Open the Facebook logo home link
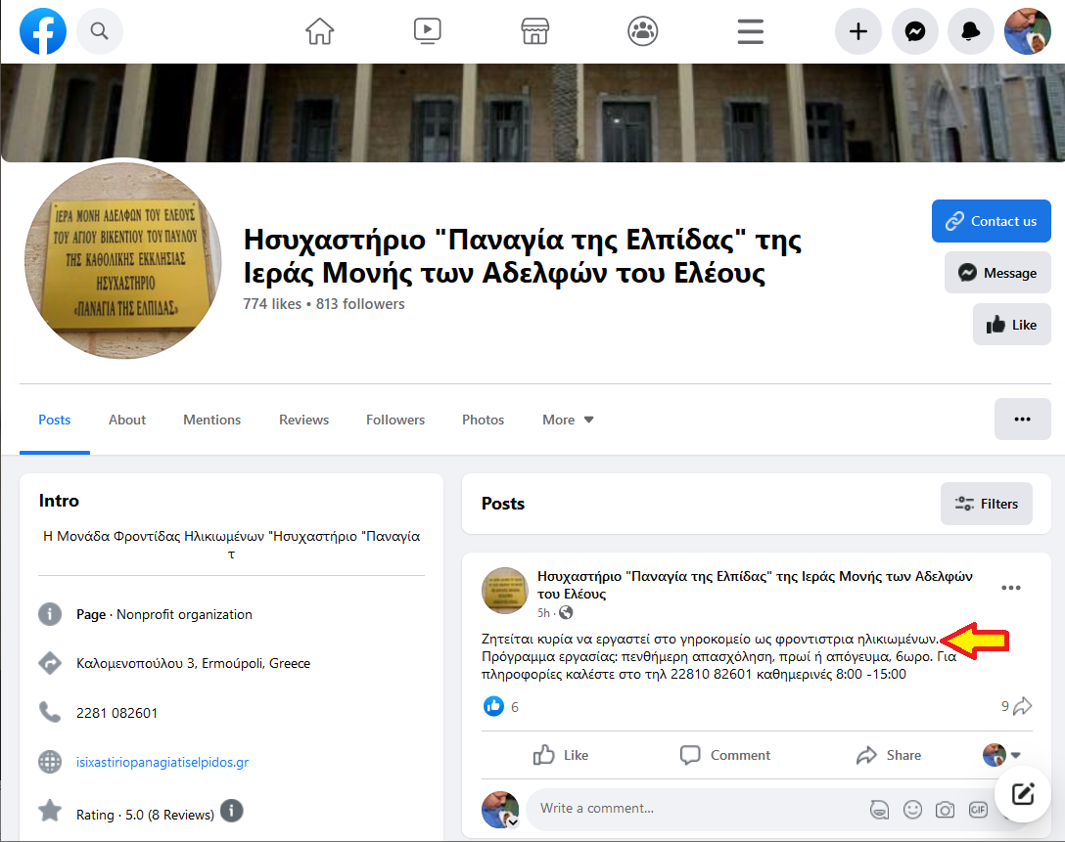Screen dimensions: 1065x842 click(x=43, y=31)
